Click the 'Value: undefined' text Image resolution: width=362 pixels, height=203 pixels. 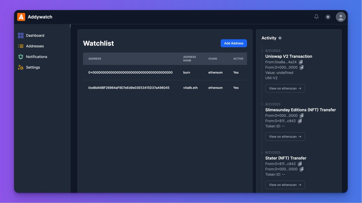279,73
